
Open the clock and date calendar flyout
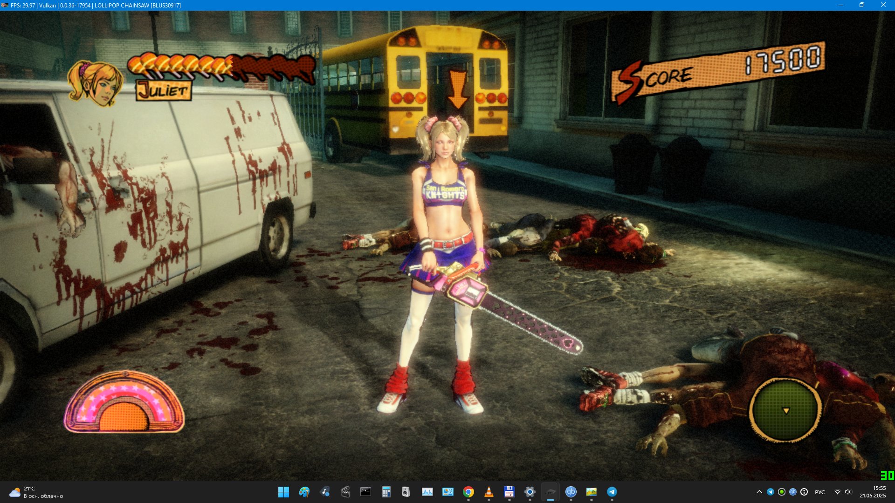coord(873,492)
